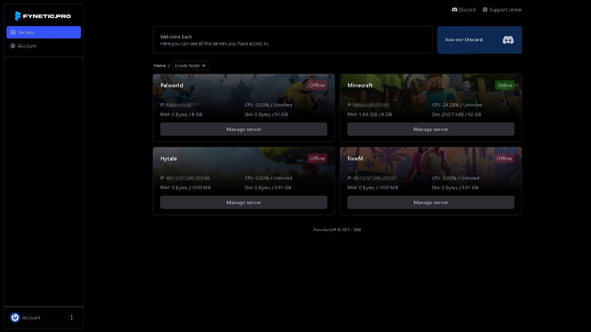
Task: Click the Online badge on Minecraft card
Action: click(x=505, y=85)
